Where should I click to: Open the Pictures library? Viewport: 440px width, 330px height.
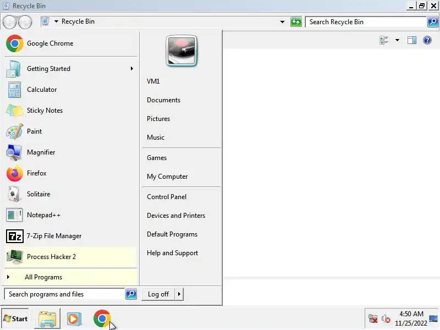click(158, 119)
